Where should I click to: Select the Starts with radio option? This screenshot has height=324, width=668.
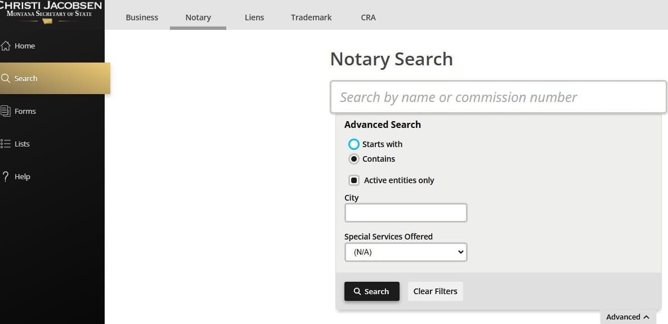[x=354, y=144]
